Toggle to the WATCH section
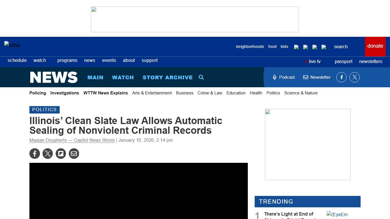Image resolution: width=390 pixels, height=219 pixels. [123, 77]
